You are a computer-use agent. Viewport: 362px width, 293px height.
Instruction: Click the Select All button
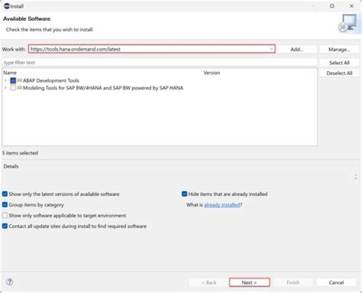point(339,63)
